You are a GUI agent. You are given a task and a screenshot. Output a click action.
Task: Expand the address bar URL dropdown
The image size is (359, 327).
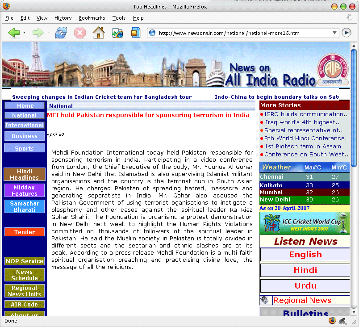click(x=334, y=33)
